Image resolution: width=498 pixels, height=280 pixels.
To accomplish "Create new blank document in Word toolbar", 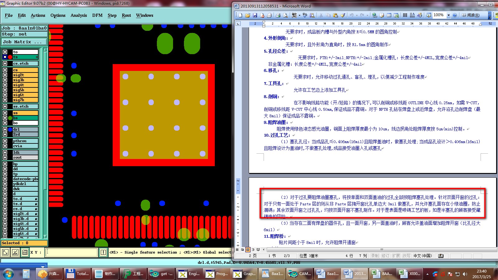I will pos(240,15).
